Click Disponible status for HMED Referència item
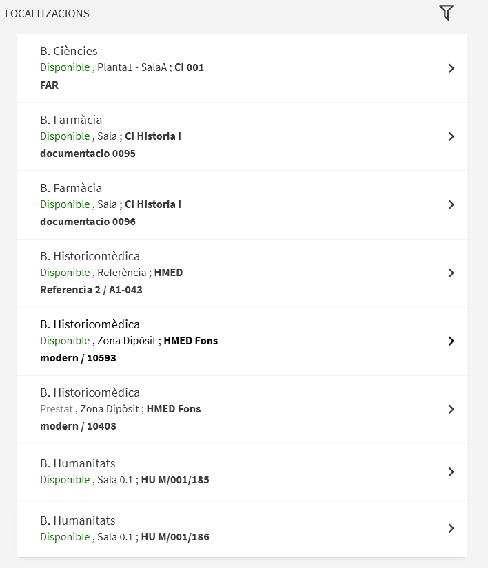488x568 pixels. (65, 273)
